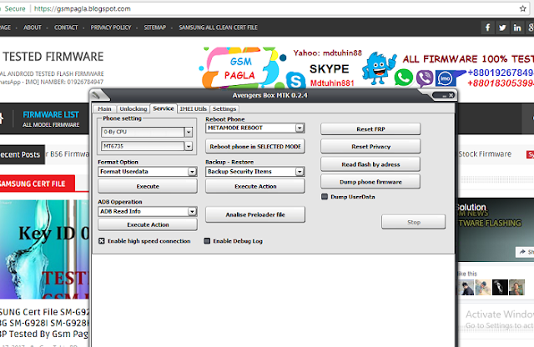Screen dimensions: 534x347
Task: Click Execute under Format Option
Action: 148,186
